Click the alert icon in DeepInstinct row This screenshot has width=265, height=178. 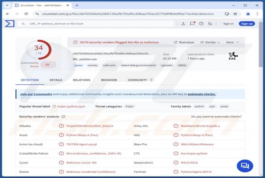pyautogui.click(x=176, y=163)
